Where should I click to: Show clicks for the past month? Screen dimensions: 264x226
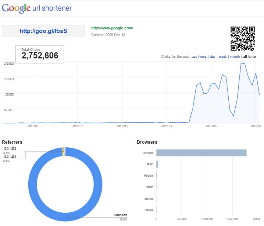click(235, 57)
